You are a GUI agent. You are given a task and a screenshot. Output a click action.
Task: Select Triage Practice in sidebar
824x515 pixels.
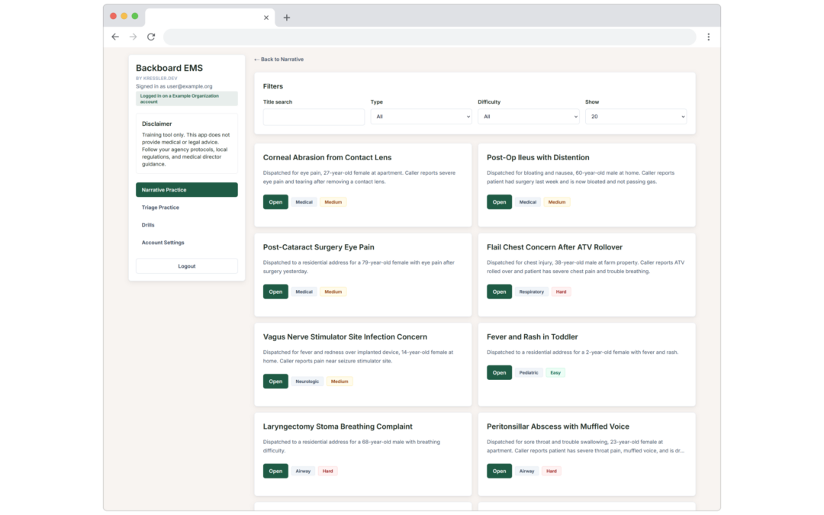click(x=187, y=208)
